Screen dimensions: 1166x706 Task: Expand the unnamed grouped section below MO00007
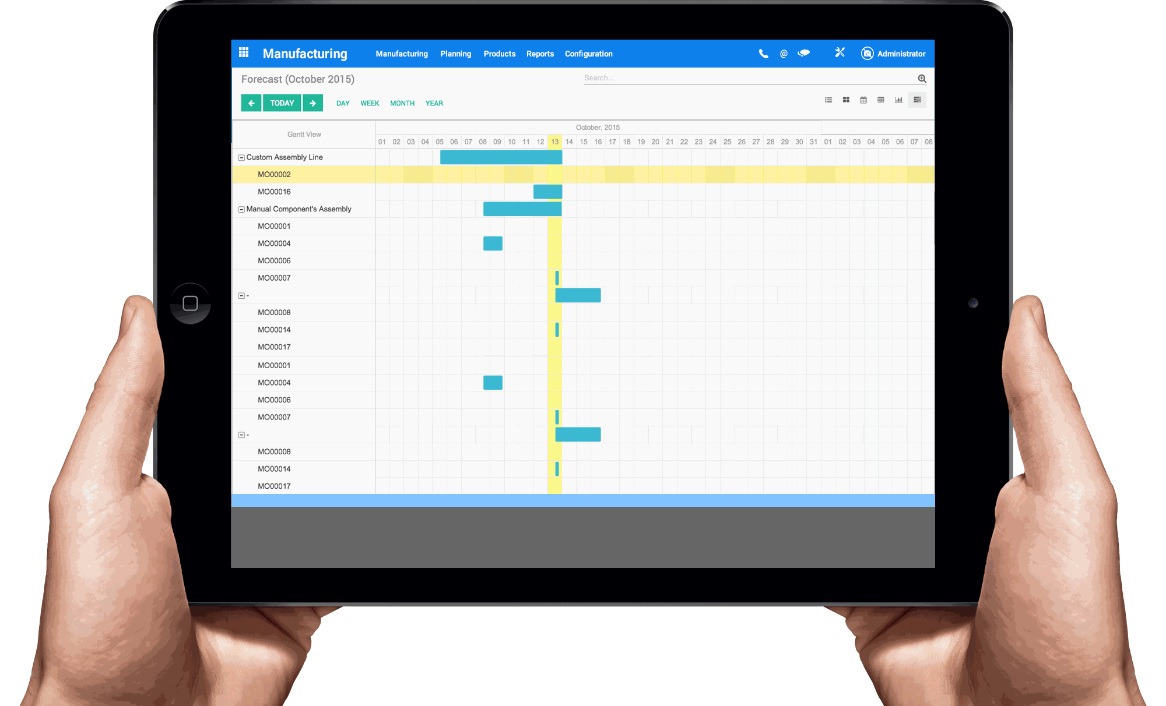point(241,295)
